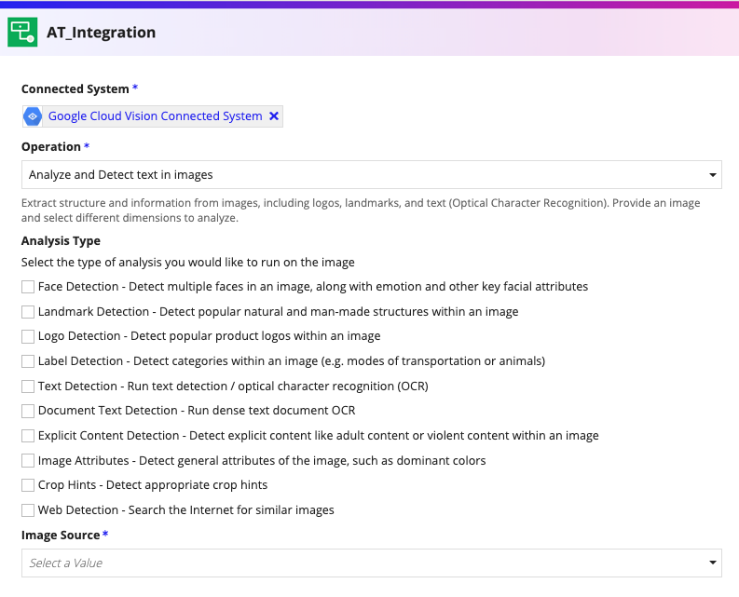Click the AT_Integration title text
Viewport: 739px width, 597px height.
click(x=101, y=33)
